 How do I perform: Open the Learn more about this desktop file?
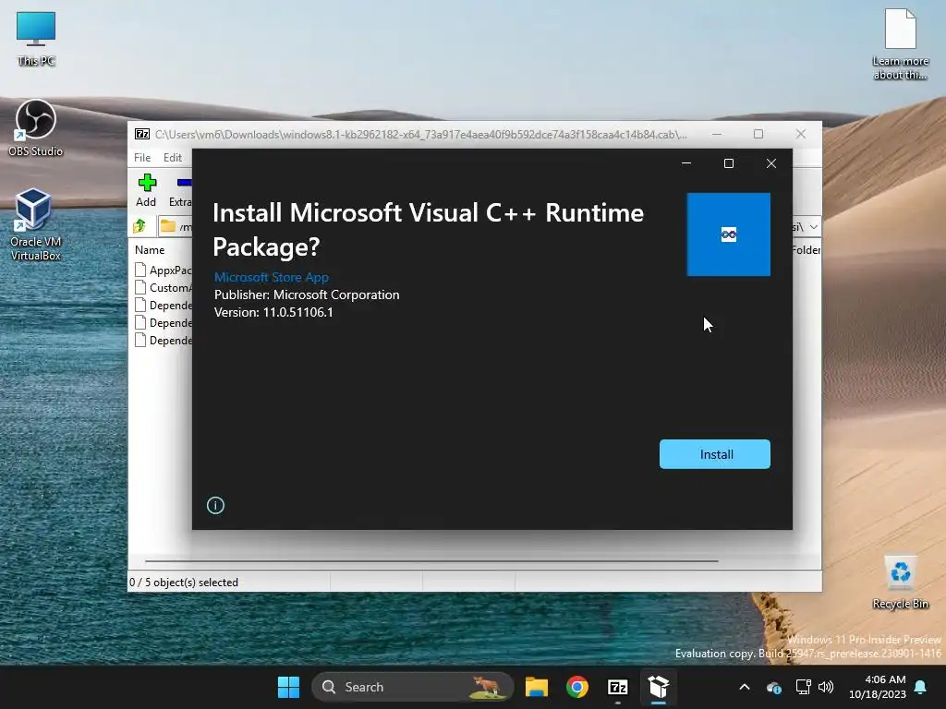(900, 43)
